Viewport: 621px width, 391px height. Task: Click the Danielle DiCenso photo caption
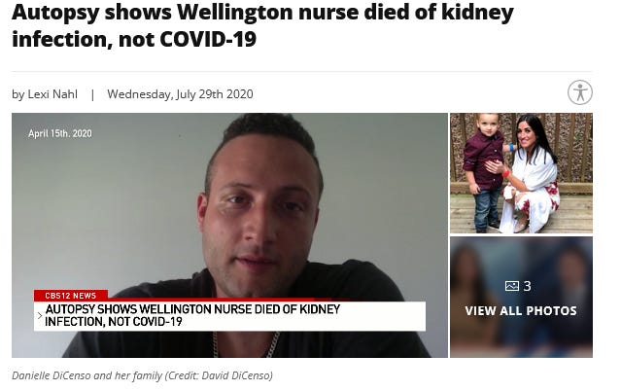pos(142,375)
